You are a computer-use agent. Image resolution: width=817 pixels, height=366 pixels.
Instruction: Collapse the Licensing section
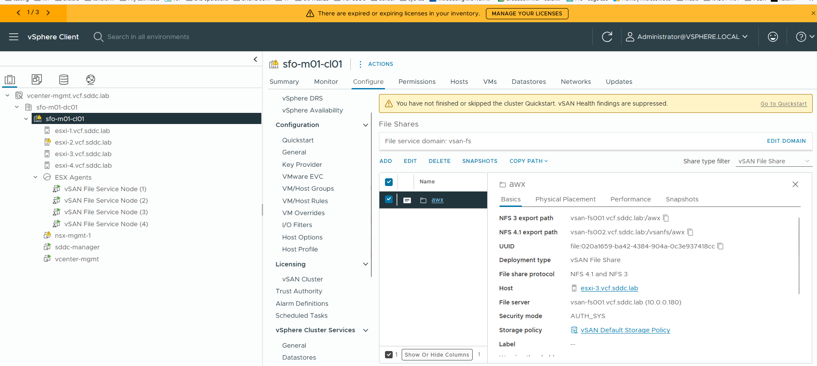(x=365, y=264)
